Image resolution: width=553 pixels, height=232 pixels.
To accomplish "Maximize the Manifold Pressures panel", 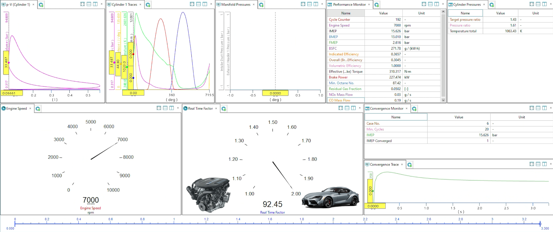I will 303,4.
